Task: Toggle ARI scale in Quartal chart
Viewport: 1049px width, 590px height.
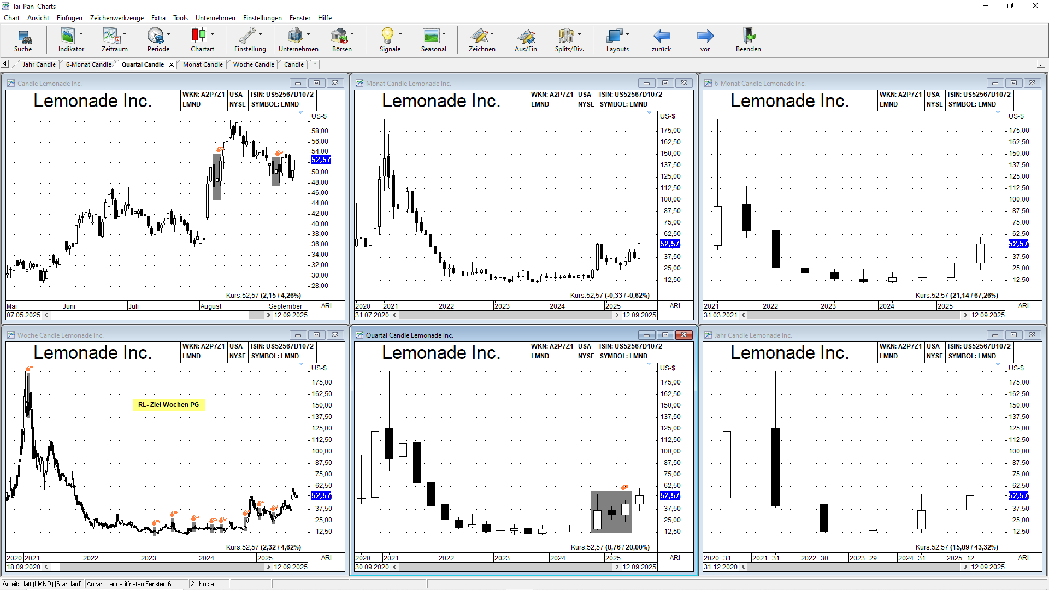Action: click(x=675, y=558)
